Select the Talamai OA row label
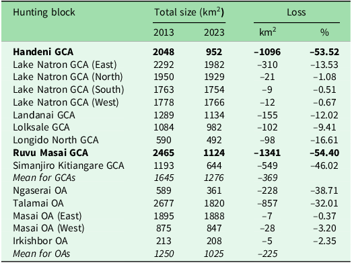Image resolution: width=352 pixels, height=263 pixels. pyautogui.click(x=38, y=203)
